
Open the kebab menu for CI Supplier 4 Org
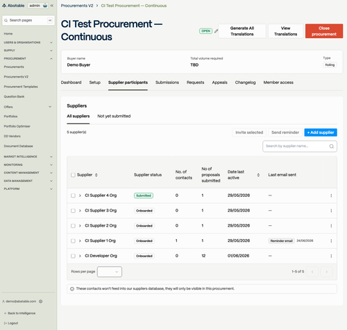331,196
